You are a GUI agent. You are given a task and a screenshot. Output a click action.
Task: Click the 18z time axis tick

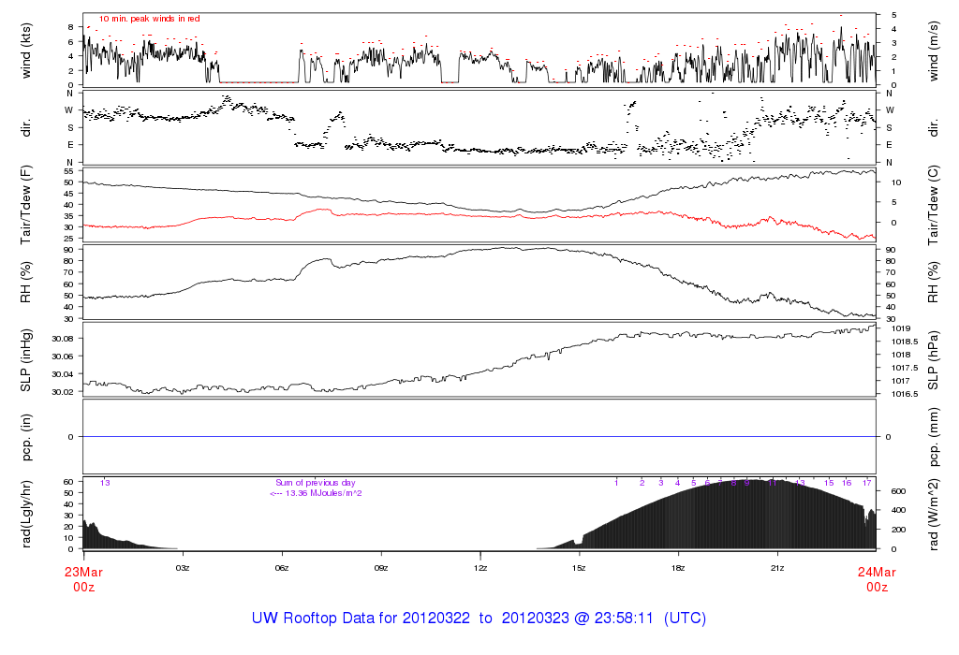678,568
